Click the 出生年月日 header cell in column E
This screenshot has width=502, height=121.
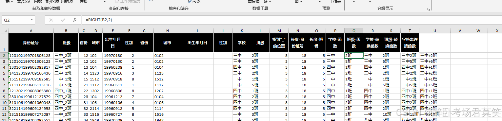tap(113, 43)
